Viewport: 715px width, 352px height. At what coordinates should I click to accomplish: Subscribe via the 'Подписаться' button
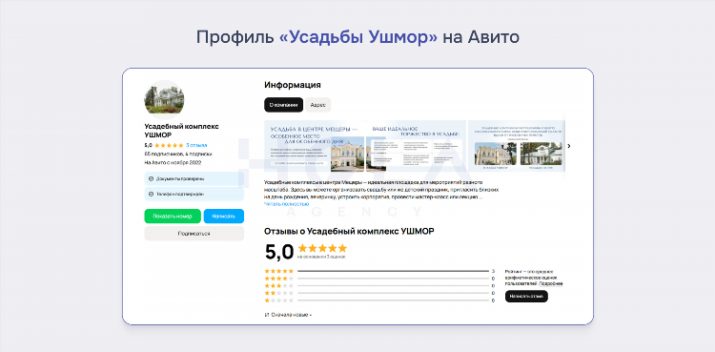point(194,234)
